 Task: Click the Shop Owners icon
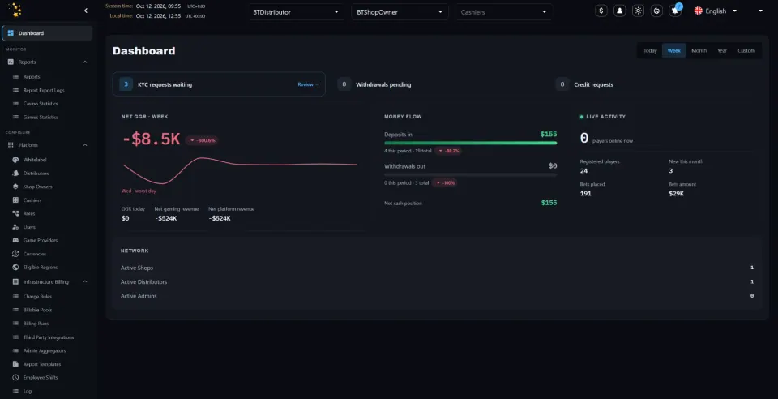coord(15,187)
